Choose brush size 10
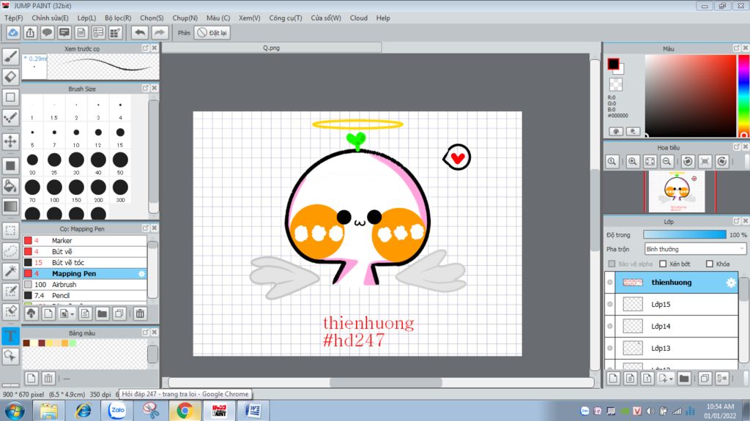 tap(76, 136)
